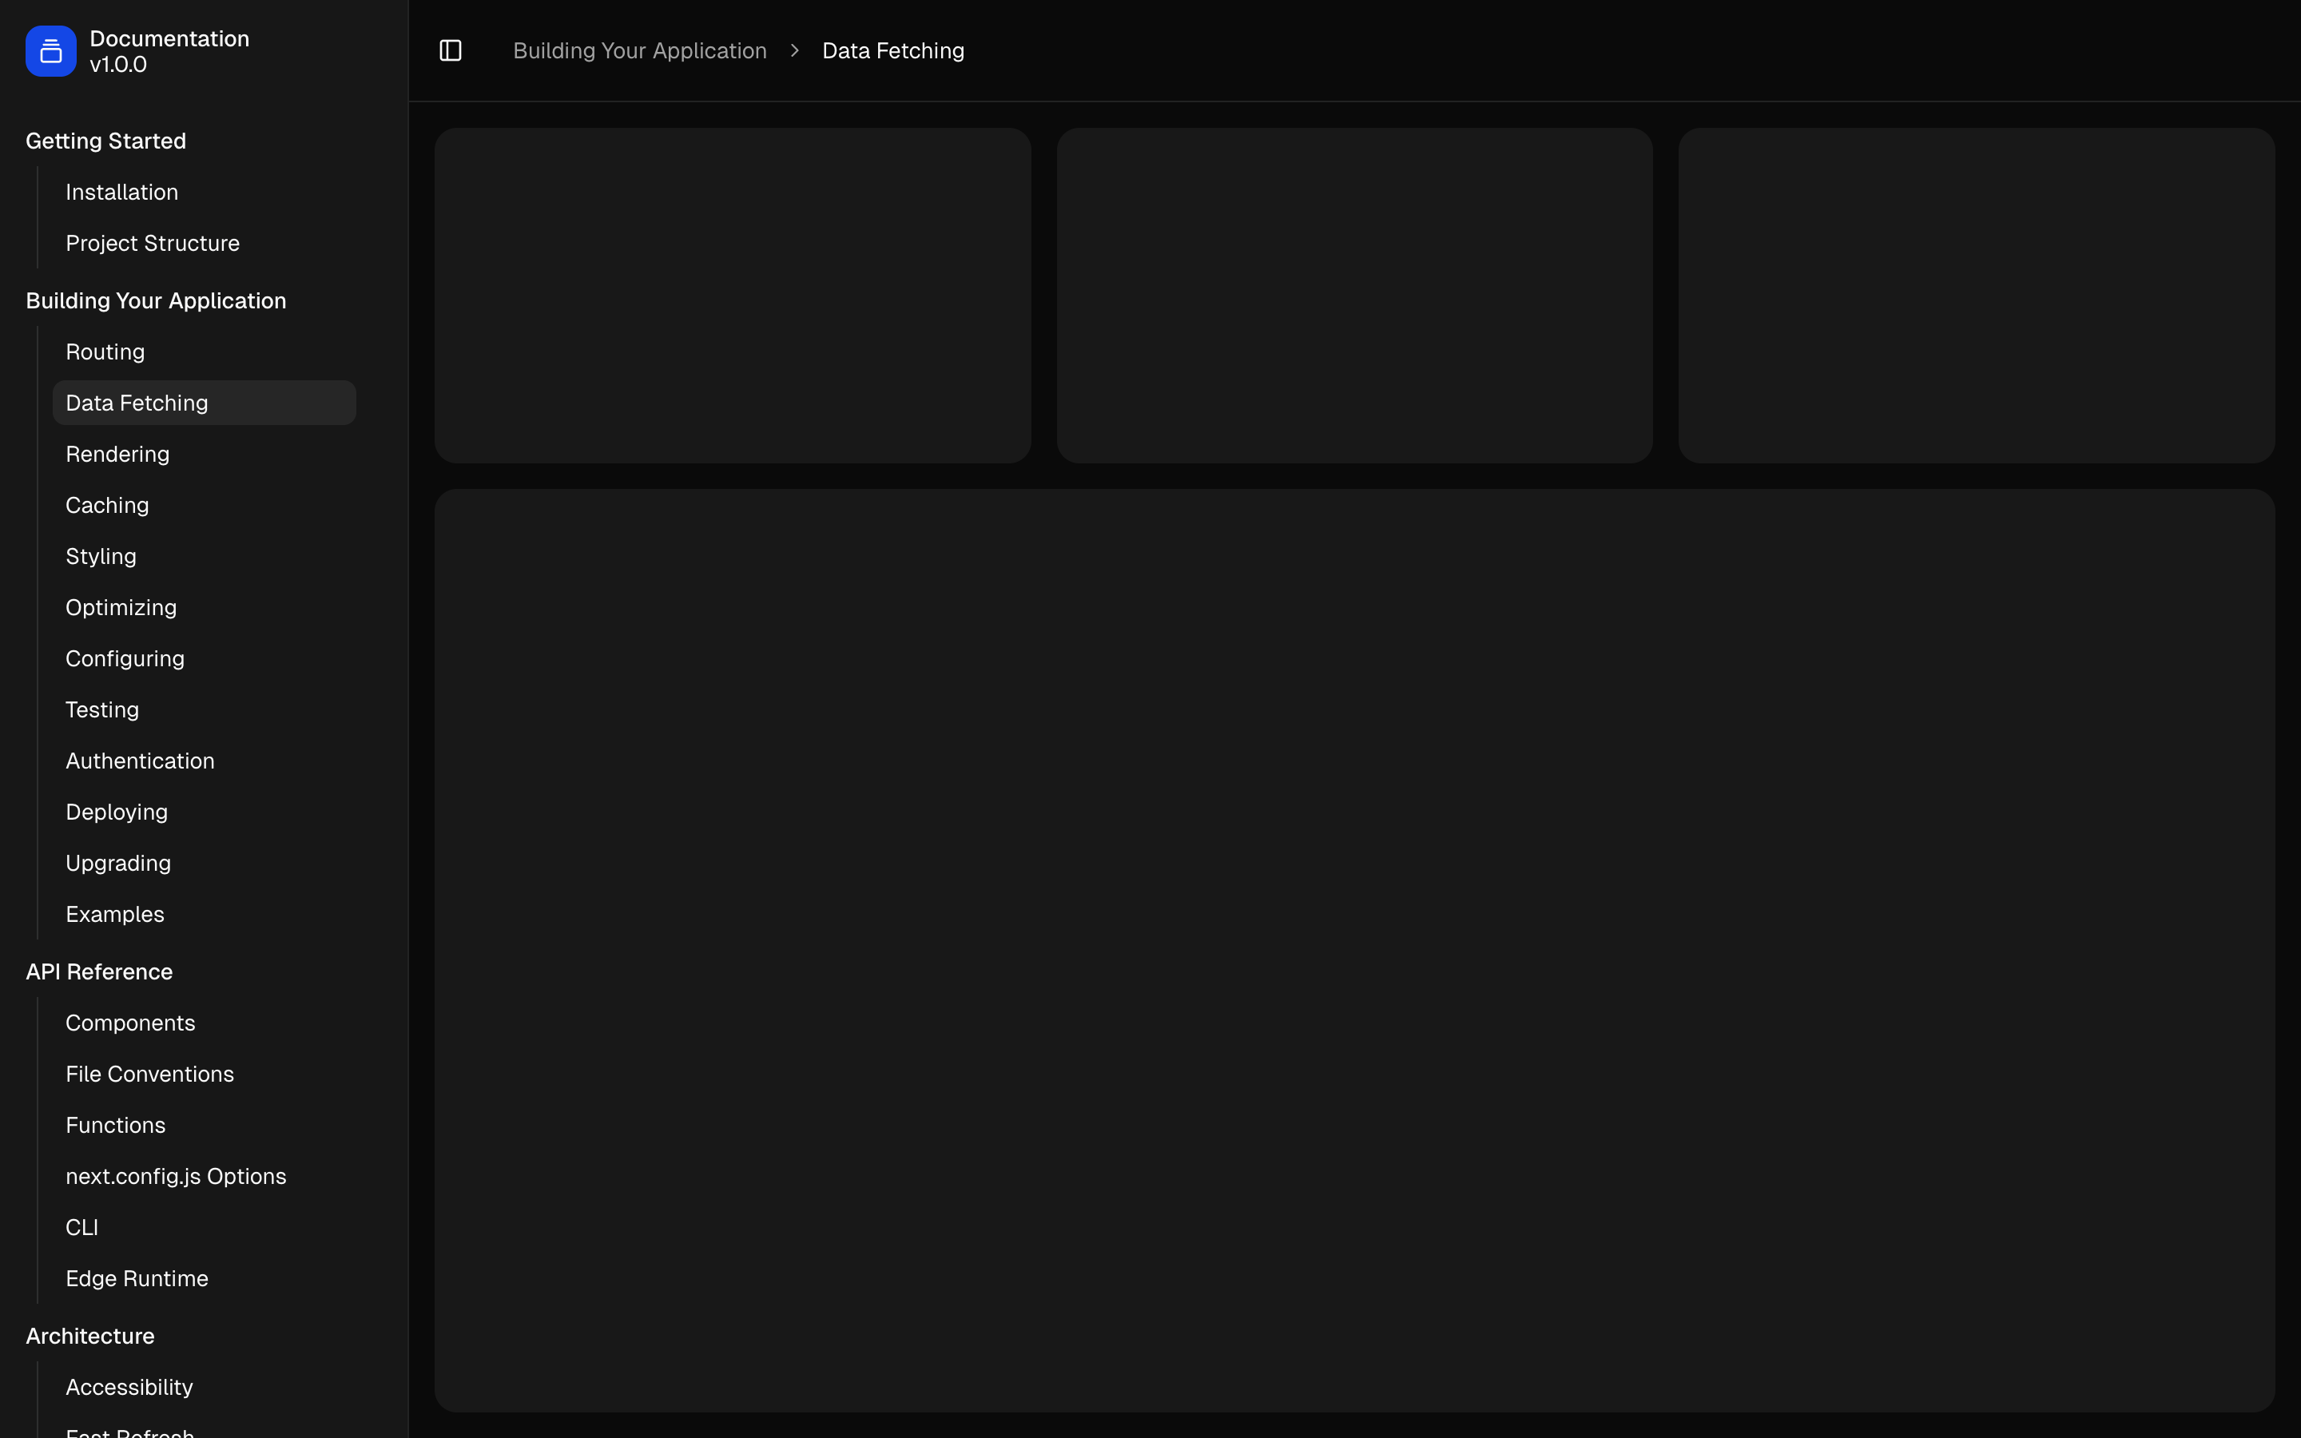
Task: Open File Conventions reference
Action: pos(149,1074)
